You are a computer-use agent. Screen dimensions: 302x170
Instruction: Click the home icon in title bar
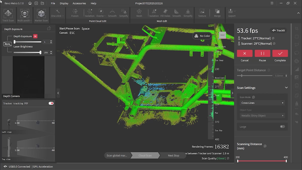pos(30,3)
